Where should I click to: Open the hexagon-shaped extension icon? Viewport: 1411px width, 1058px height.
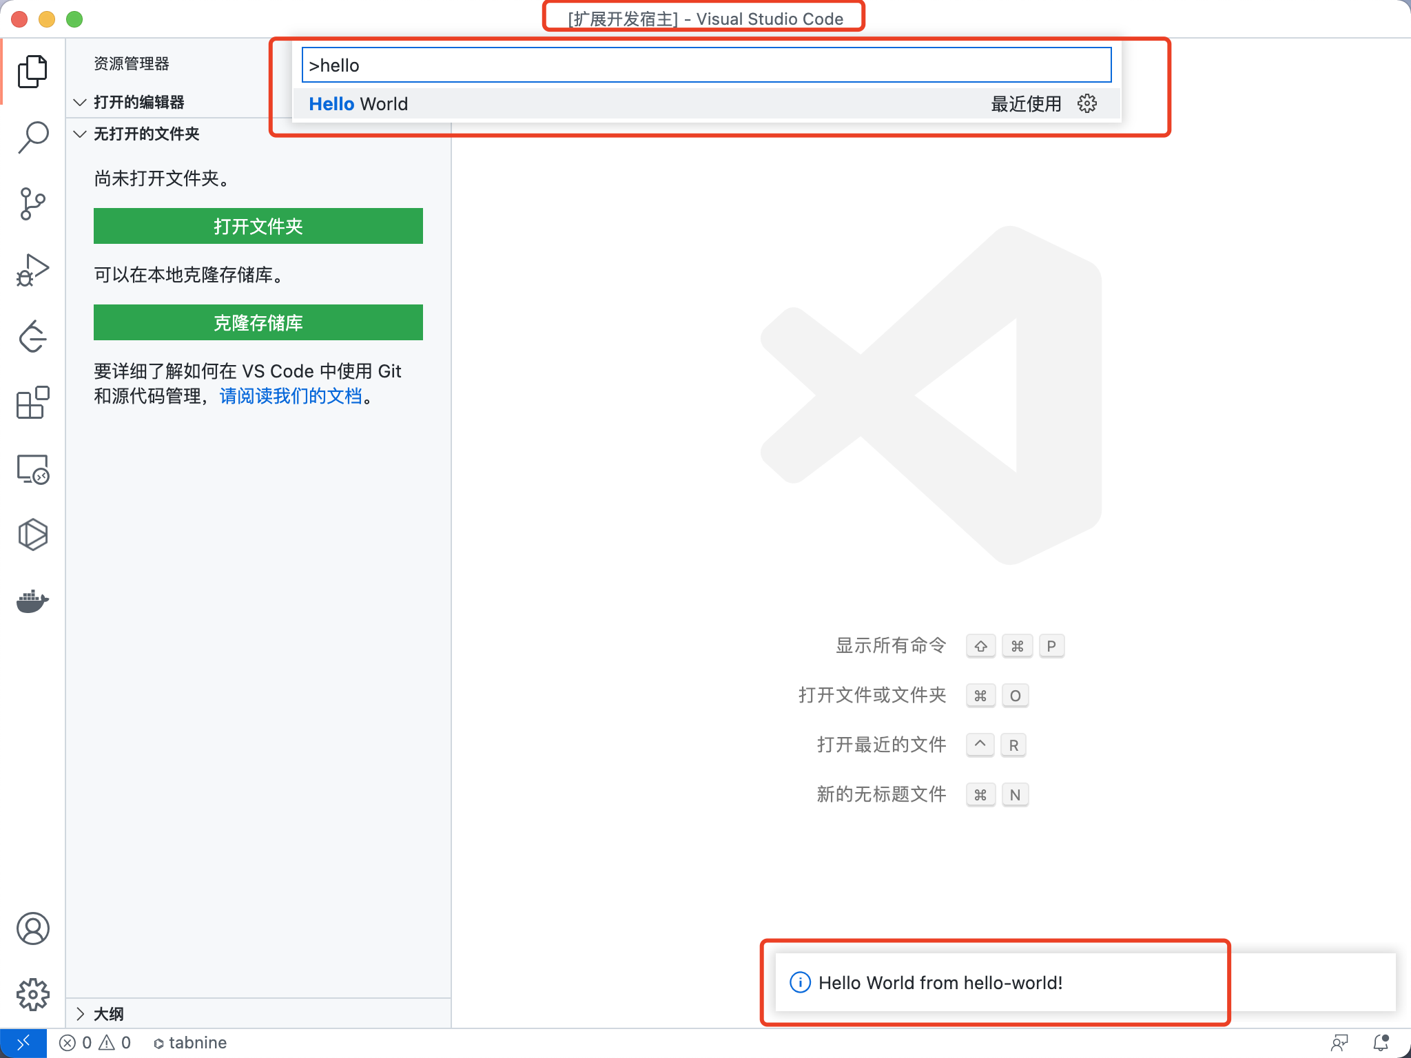(32, 535)
